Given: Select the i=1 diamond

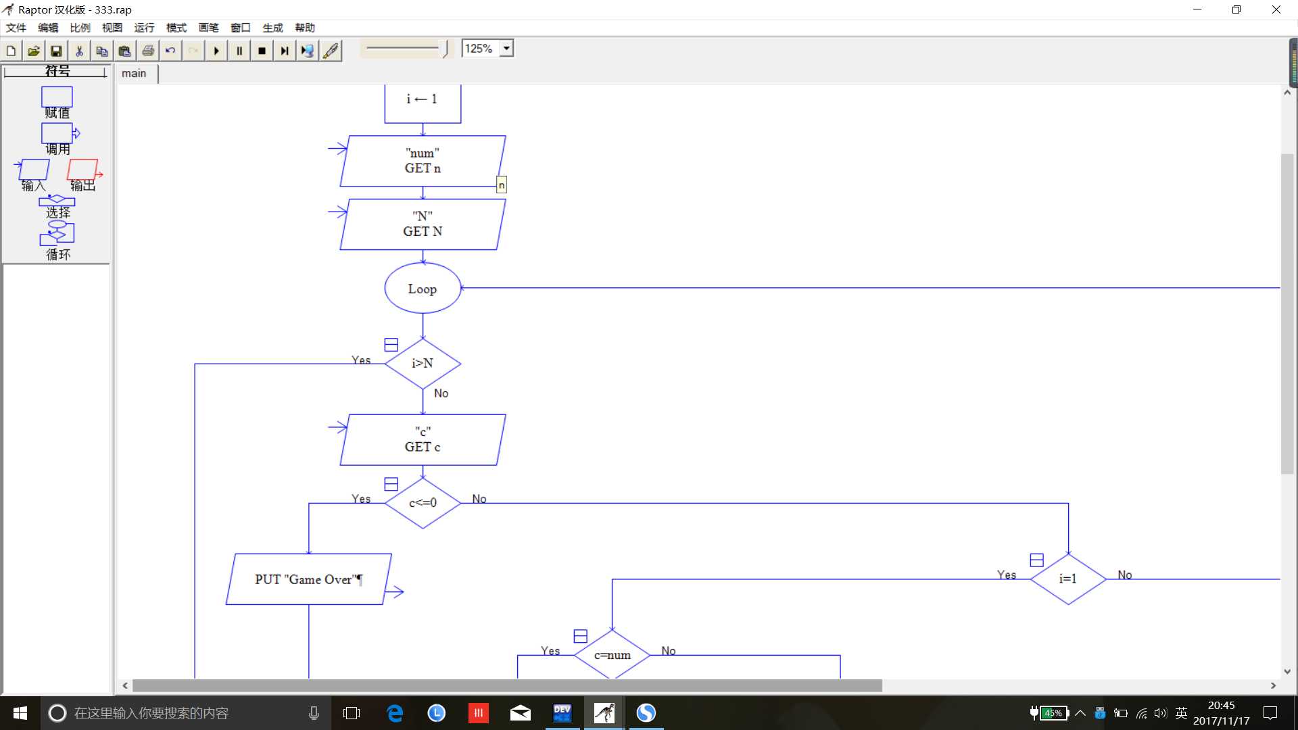Looking at the screenshot, I should pos(1068,579).
